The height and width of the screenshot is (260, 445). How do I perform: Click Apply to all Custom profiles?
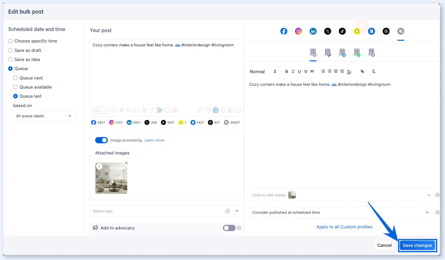click(344, 227)
